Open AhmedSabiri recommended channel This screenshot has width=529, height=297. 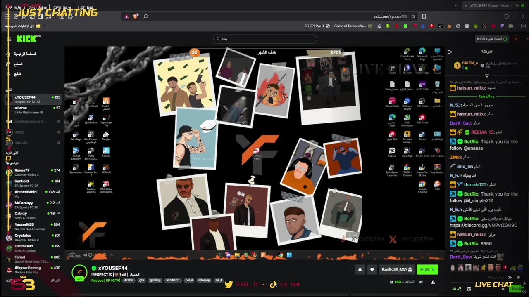(33, 194)
